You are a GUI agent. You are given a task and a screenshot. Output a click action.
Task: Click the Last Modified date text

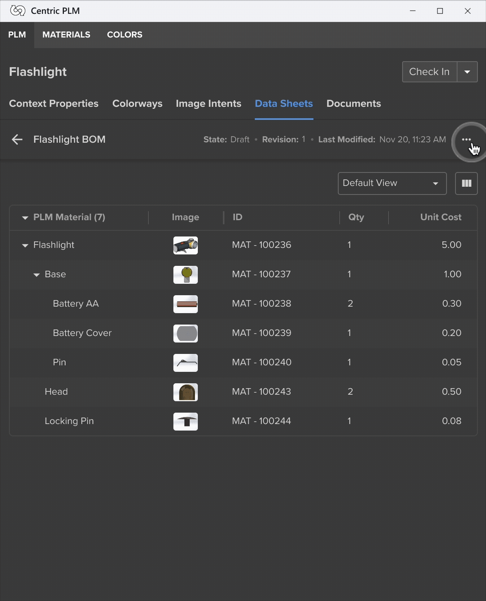(382, 139)
